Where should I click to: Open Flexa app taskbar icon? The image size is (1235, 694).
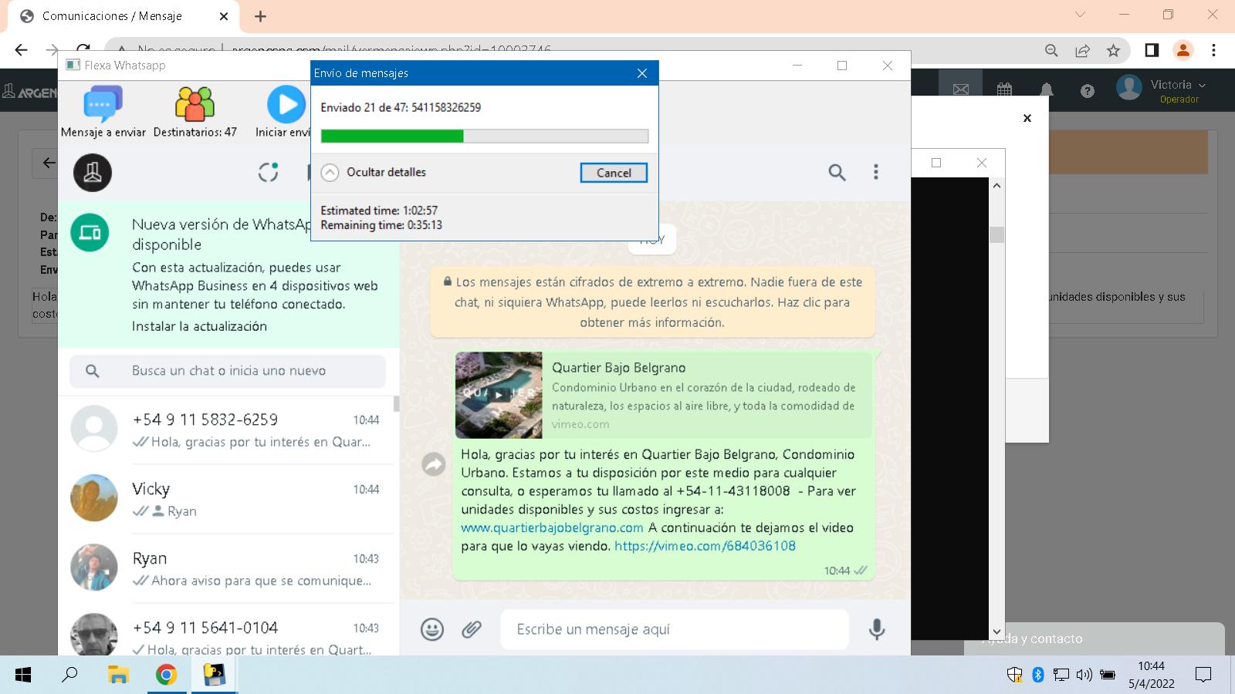[x=214, y=675]
